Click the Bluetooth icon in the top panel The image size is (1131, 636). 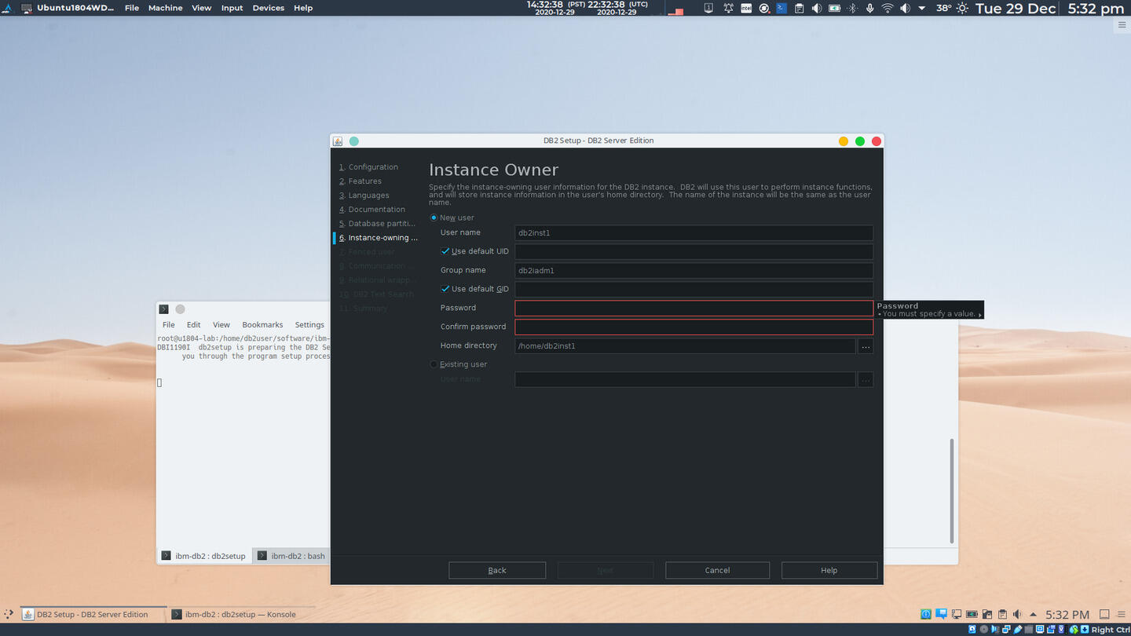click(852, 8)
